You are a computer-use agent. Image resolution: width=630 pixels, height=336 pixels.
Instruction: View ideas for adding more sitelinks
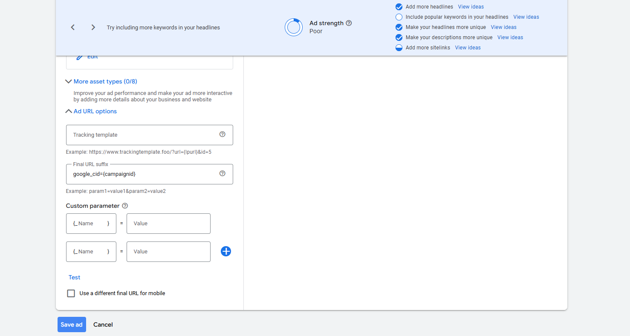pos(468,48)
